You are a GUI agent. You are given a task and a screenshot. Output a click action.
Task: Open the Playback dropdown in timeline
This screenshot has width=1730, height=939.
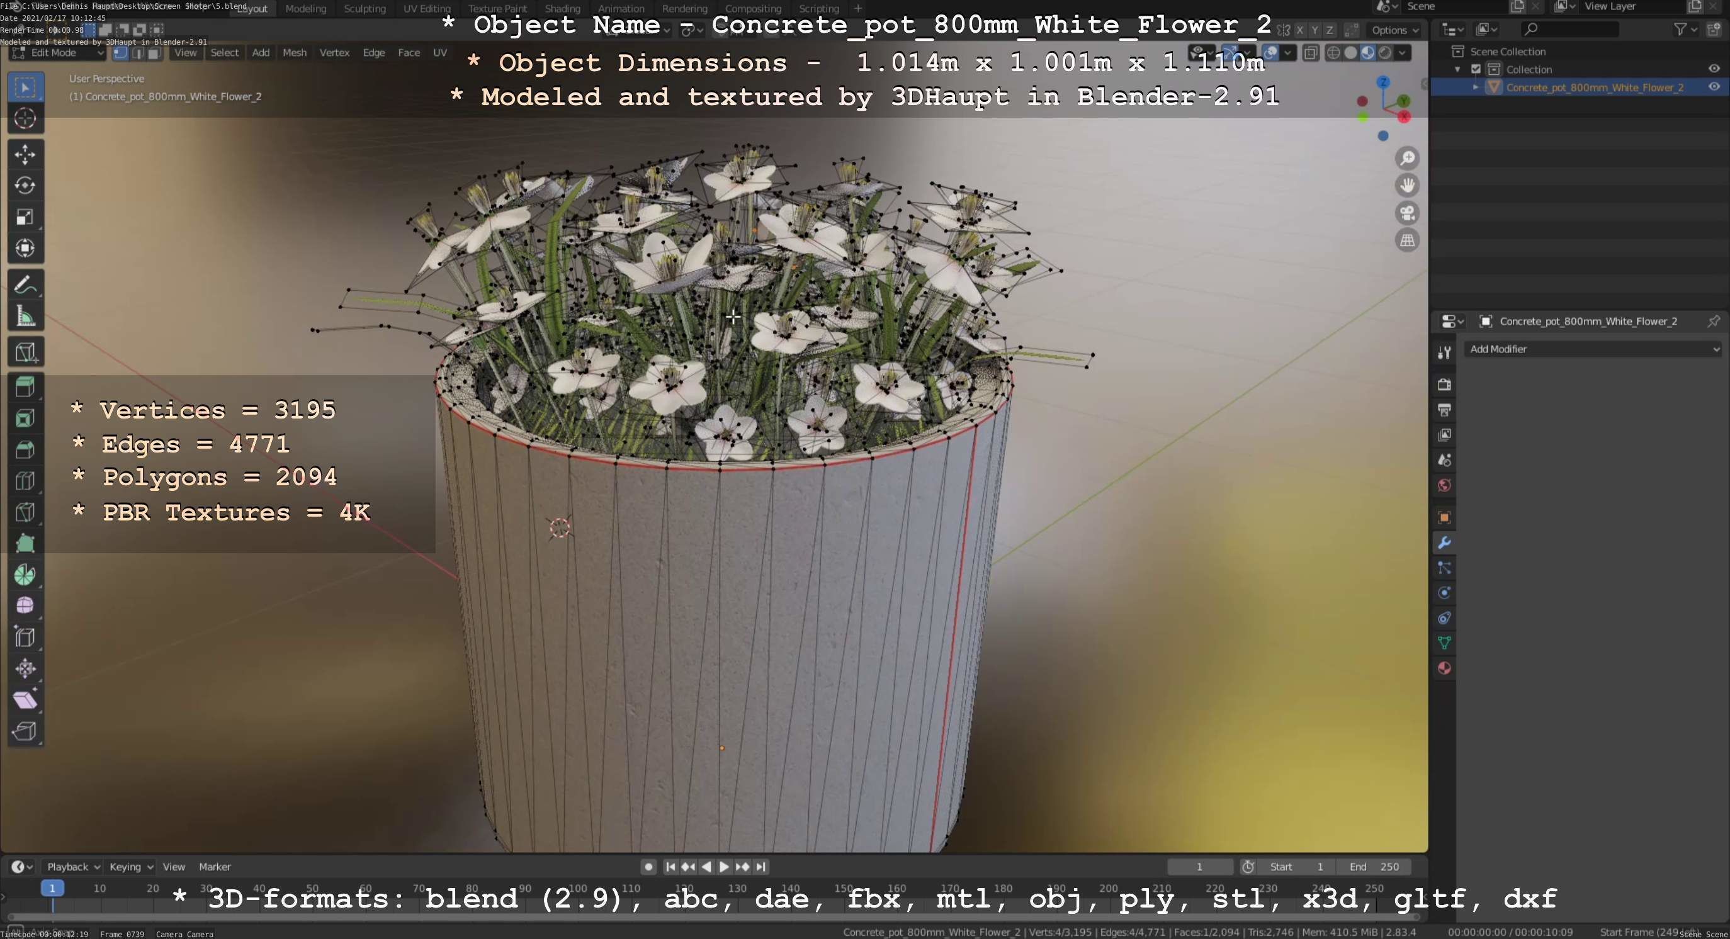pyautogui.click(x=72, y=867)
